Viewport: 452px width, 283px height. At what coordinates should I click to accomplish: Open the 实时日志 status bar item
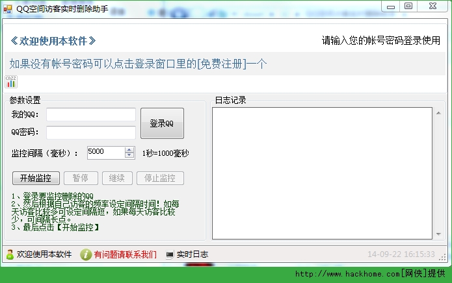coord(192,254)
